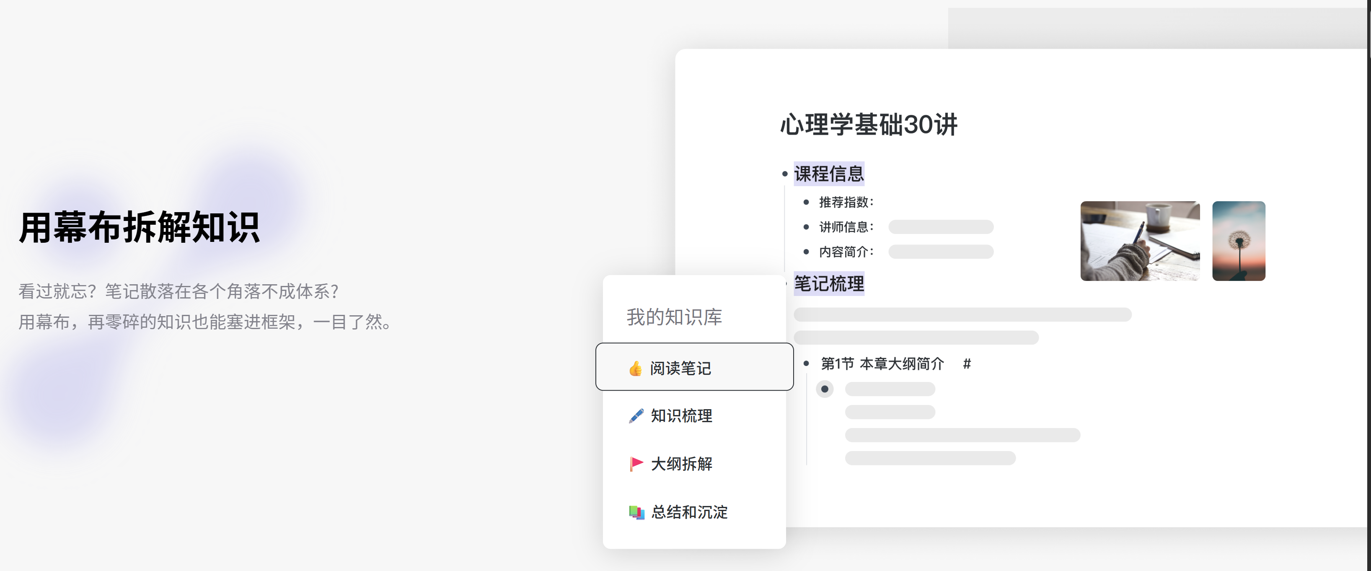Click the 心理学基础30讲 document title
The image size is (1371, 571).
[x=869, y=125]
